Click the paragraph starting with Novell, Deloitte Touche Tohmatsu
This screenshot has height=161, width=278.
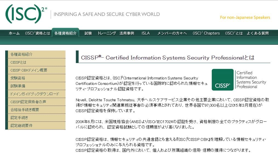172,105
